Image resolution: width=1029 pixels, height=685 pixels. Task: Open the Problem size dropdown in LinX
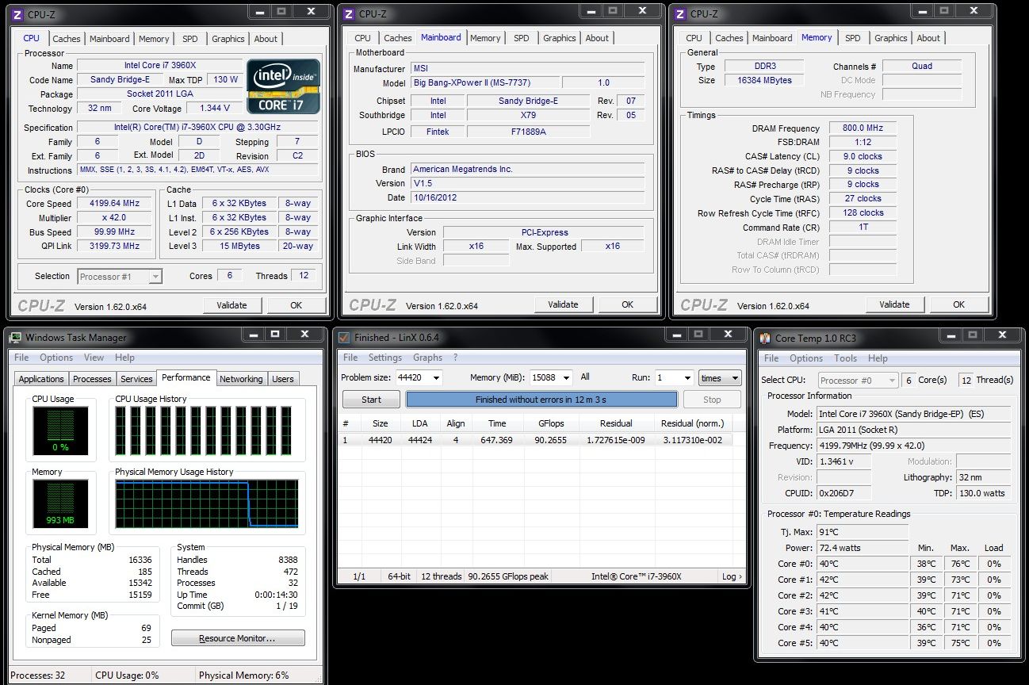pos(434,378)
